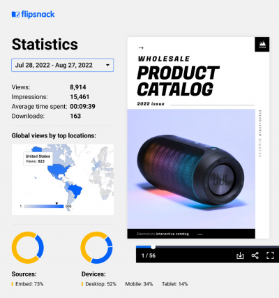Viewport: 279px width, 298px height.
Task: Click the Mobile: 34% legend entry
Action: coord(139,284)
